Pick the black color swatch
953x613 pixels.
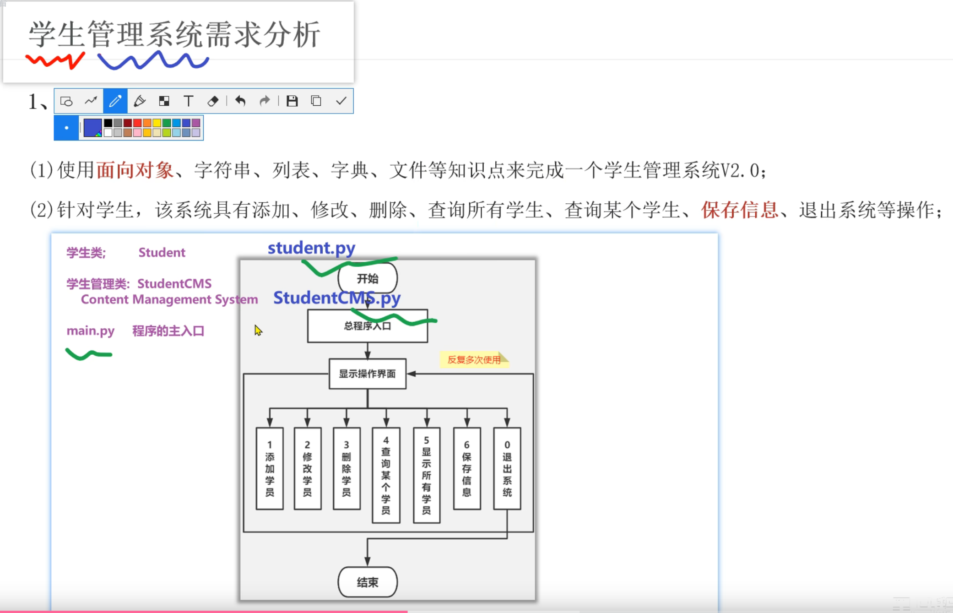pos(108,123)
